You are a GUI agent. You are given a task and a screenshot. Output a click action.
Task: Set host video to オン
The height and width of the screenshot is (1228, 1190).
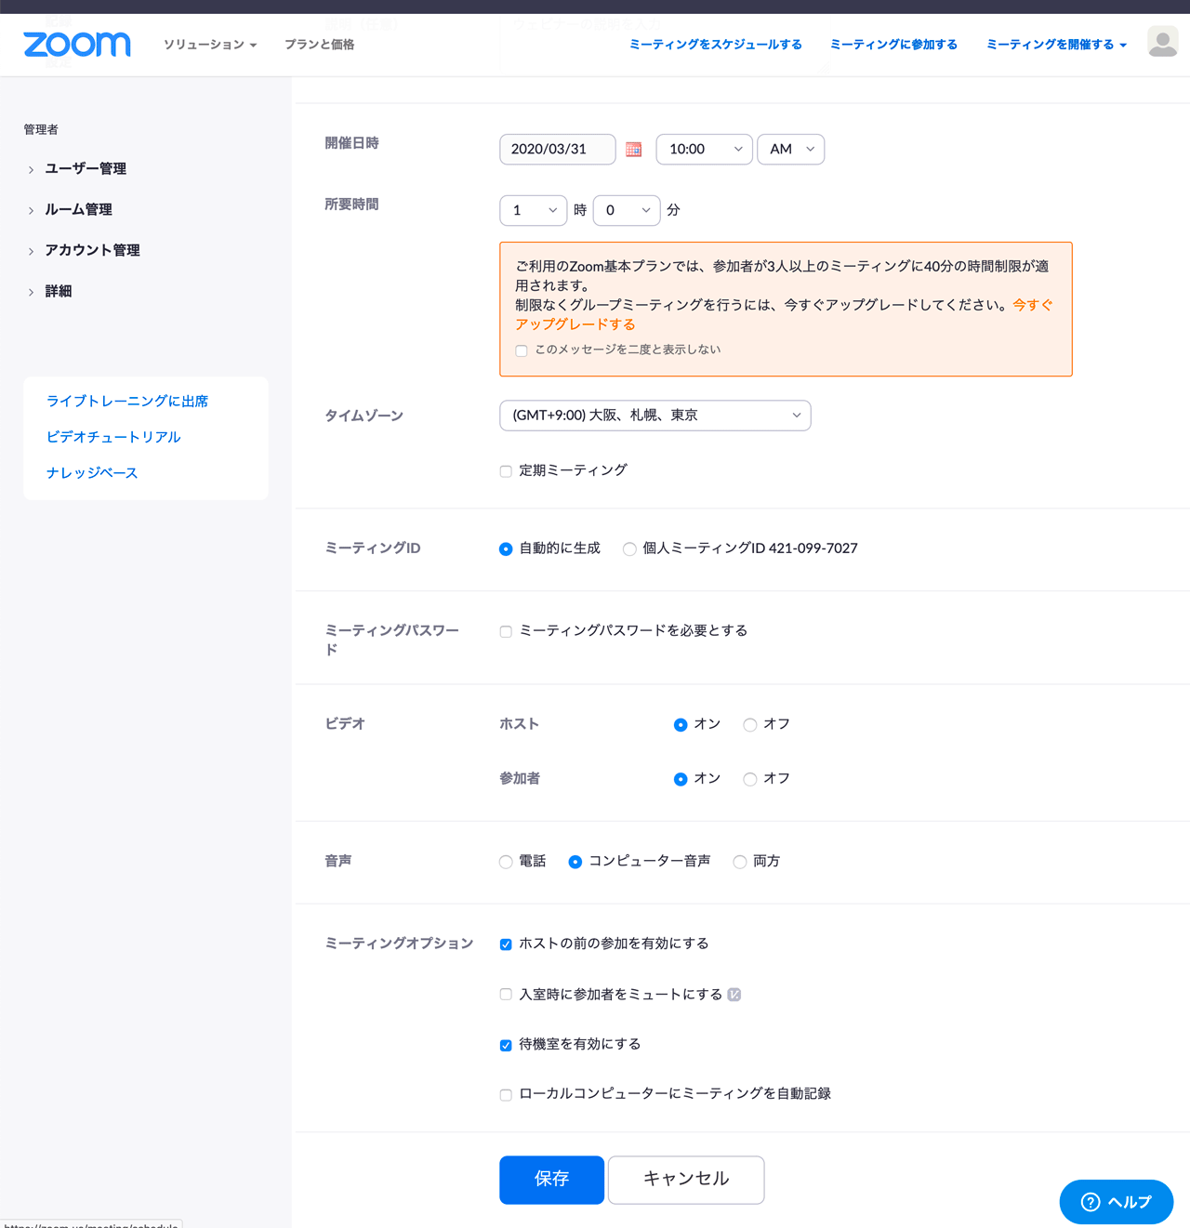[x=681, y=725]
